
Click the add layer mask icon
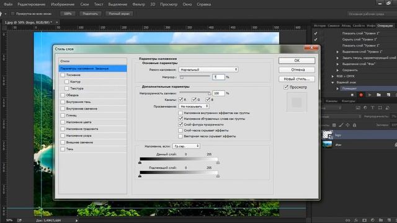tap(364, 221)
